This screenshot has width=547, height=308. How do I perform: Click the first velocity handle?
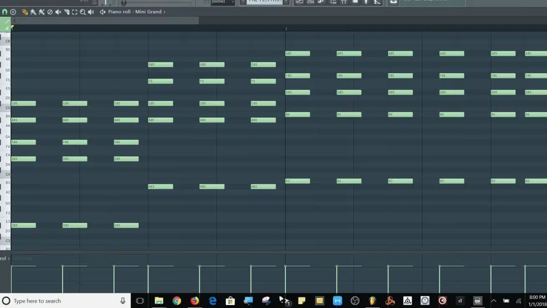pyautogui.click(x=12, y=266)
